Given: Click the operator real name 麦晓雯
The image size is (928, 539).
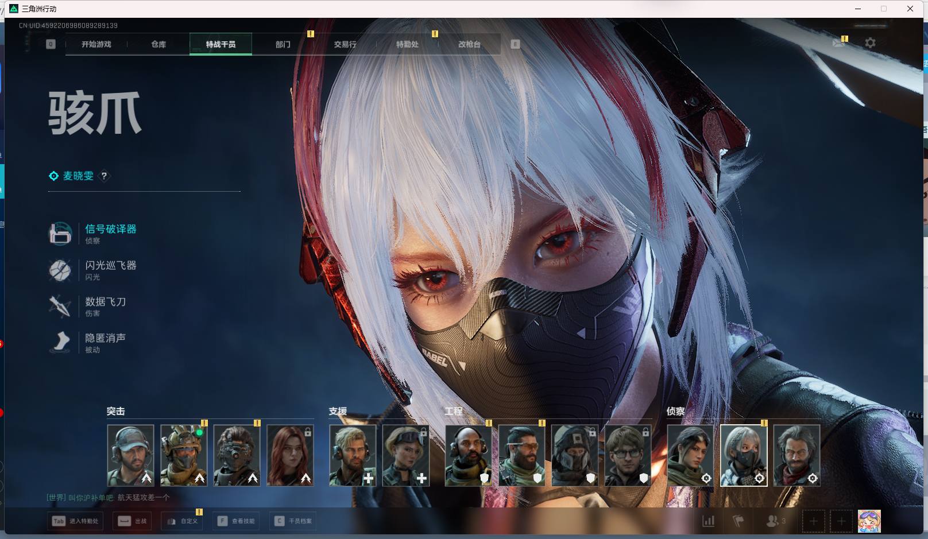Looking at the screenshot, I should click(x=78, y=176).
